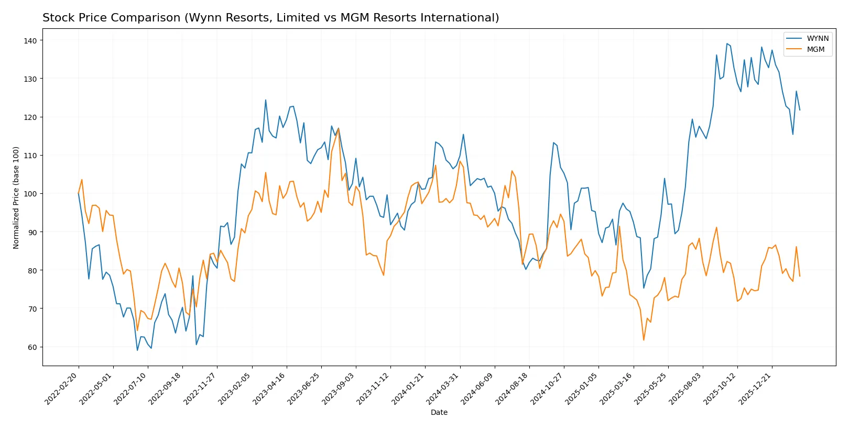The height and width of the screenshot is (429, 849).
Task: Click the 'Normalized Price (base 100)' y-axis label
Action: point(16,197)
